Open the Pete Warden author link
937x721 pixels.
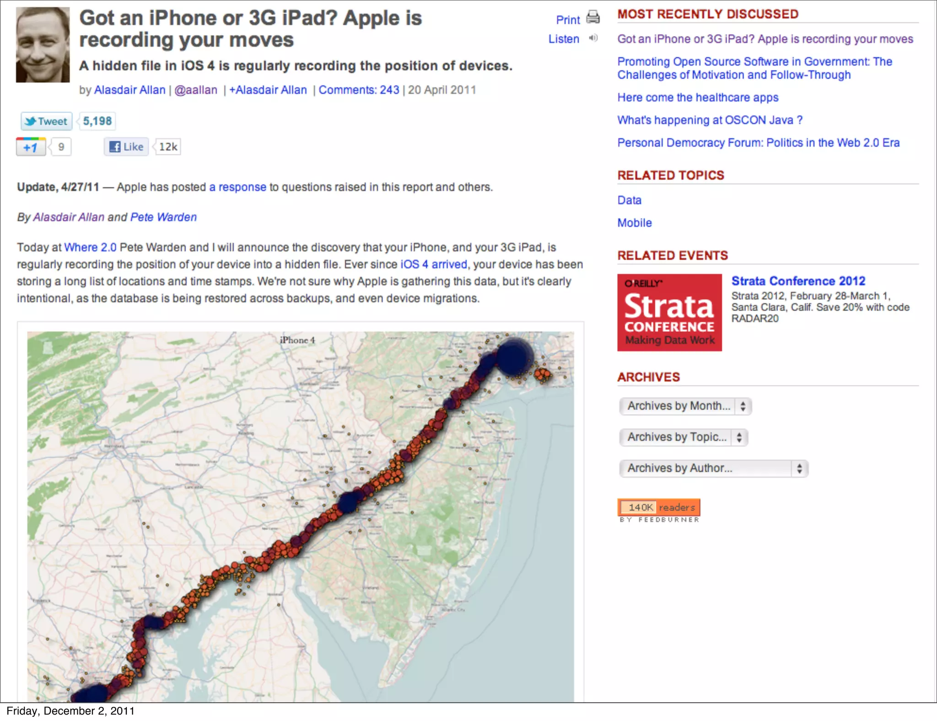tap(163, 217)
